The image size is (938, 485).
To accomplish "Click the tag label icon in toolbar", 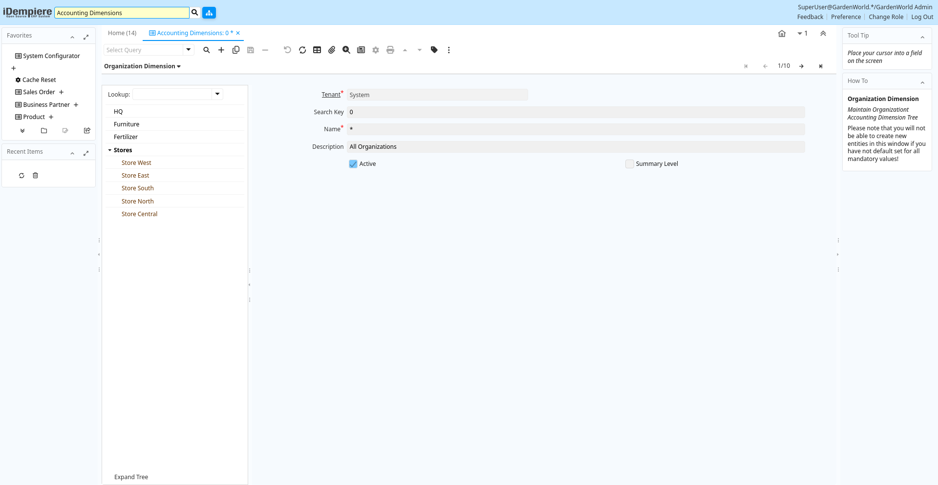I will tap(434, 50).
